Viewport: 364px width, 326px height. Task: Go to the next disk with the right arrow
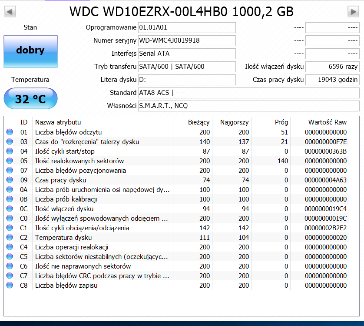pos(353,11)
